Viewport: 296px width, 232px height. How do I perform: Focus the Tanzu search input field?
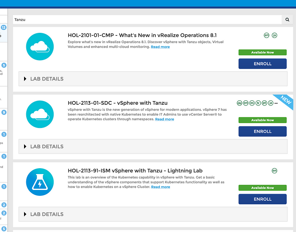coord(147,20)
